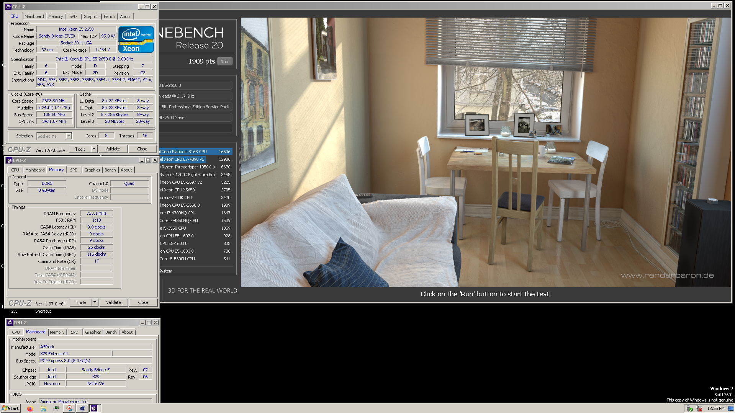Open Windows Explorer from the taskbar
Viewport: 735px width, 413px height.
43,408
